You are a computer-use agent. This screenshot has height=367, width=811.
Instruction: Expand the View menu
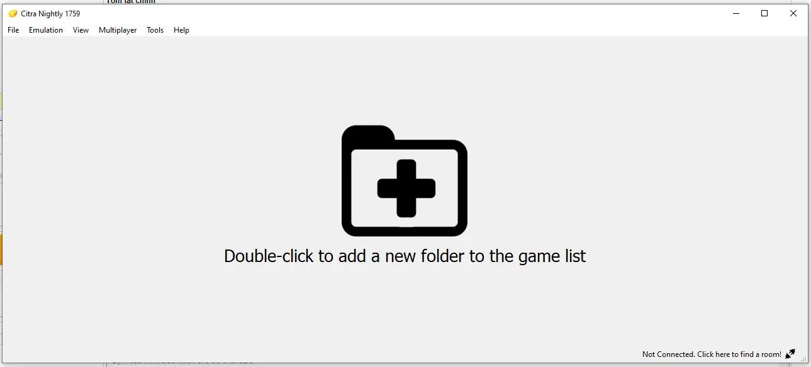tap(81, 30)
